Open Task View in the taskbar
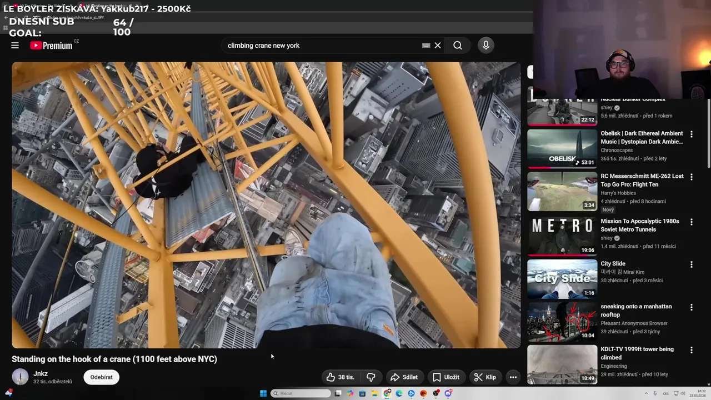The width and height of the screenshot is (711, 400). [x=338, y=393]
